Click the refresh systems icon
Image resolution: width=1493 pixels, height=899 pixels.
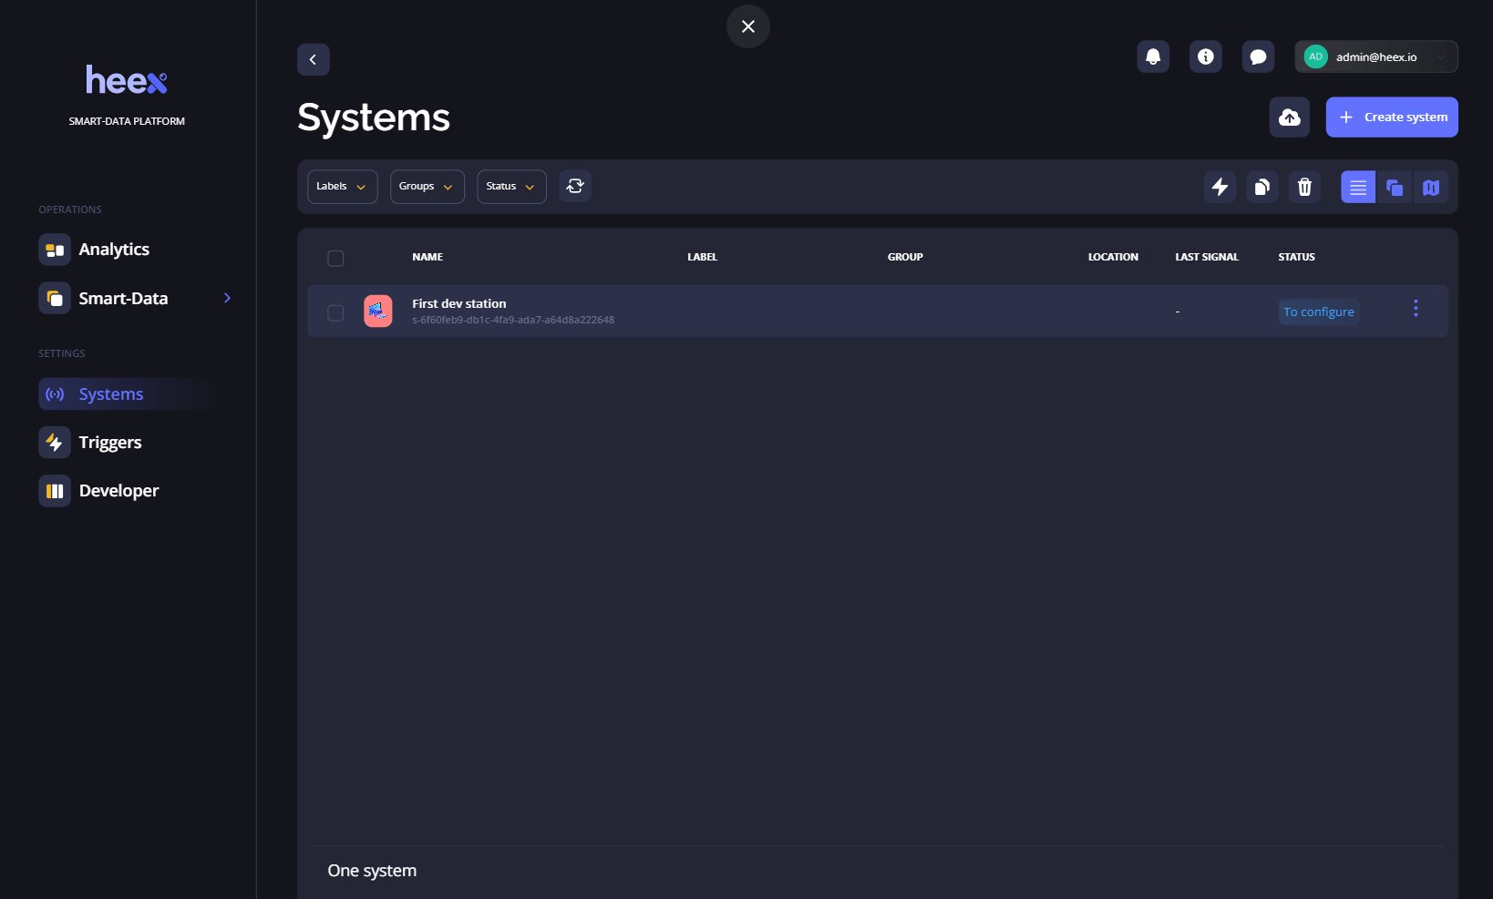574,186
